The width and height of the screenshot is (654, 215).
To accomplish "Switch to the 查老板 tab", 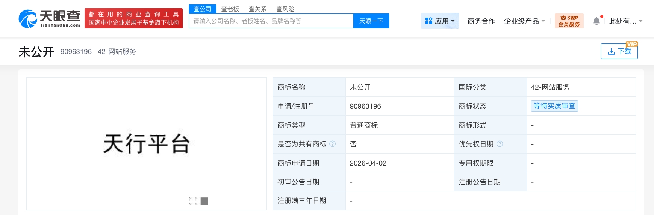I will [230, 9].
